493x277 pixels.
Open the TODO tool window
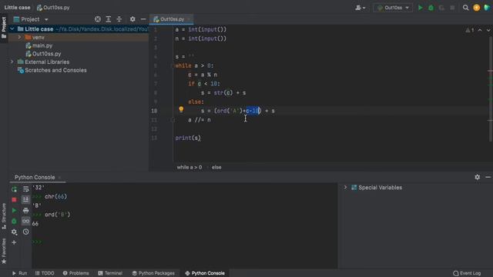pyautogui.click(x=45, y=273)
